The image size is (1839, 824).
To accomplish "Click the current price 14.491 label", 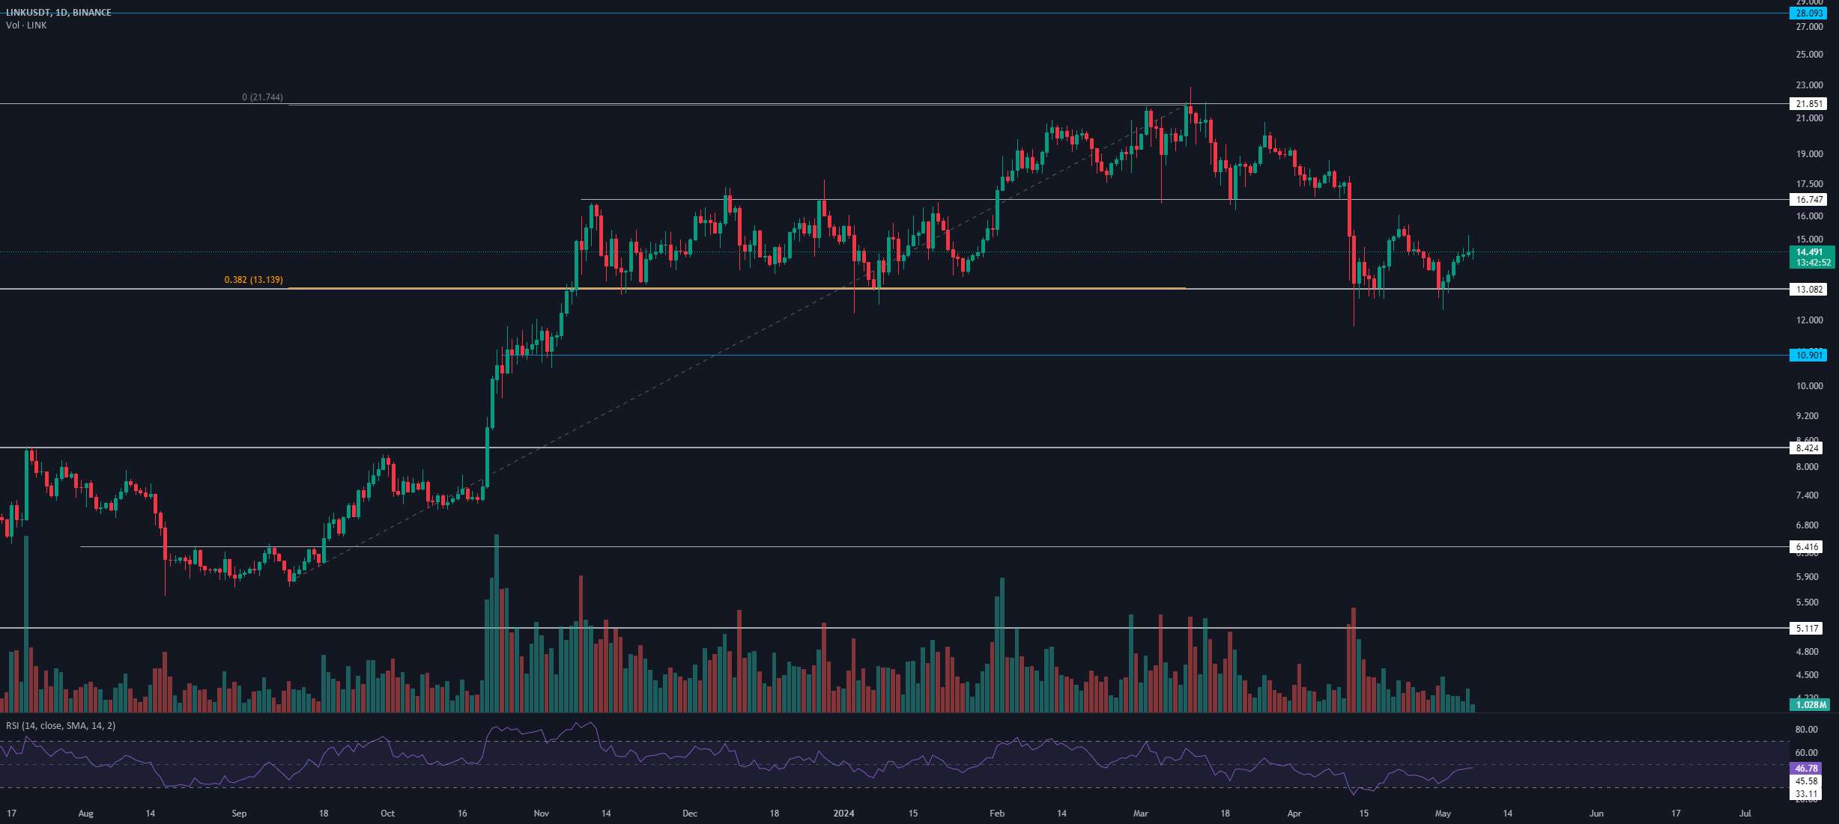I will coord(1811,252).
